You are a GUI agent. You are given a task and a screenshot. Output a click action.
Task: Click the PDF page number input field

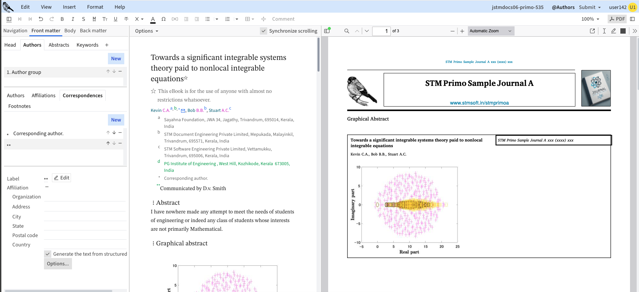click(381, 31)
